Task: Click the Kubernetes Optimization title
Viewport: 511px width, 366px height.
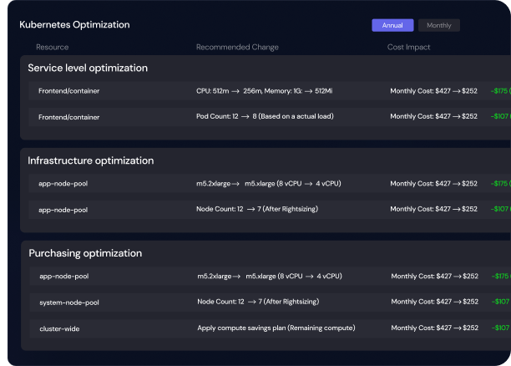Action: [x=74, y=24]
